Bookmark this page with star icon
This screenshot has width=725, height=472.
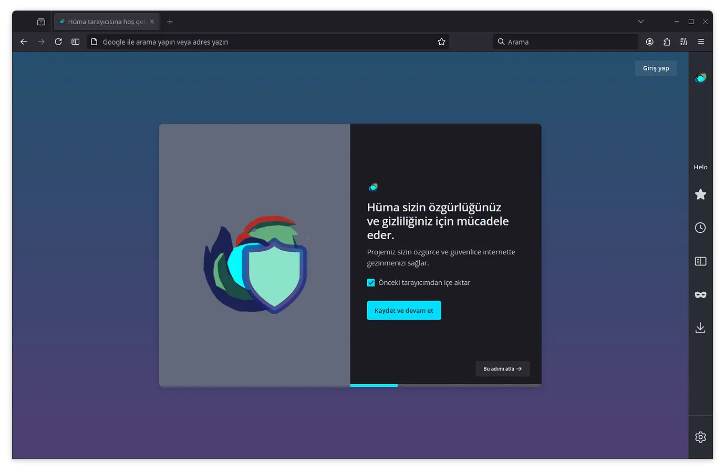[x=441, y=42]
